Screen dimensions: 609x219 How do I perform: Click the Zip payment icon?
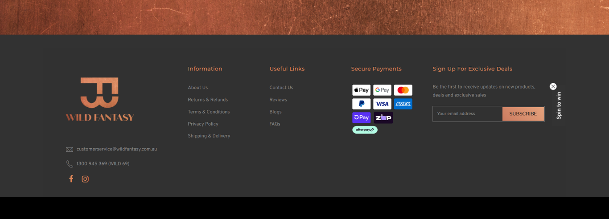[383, 118]
